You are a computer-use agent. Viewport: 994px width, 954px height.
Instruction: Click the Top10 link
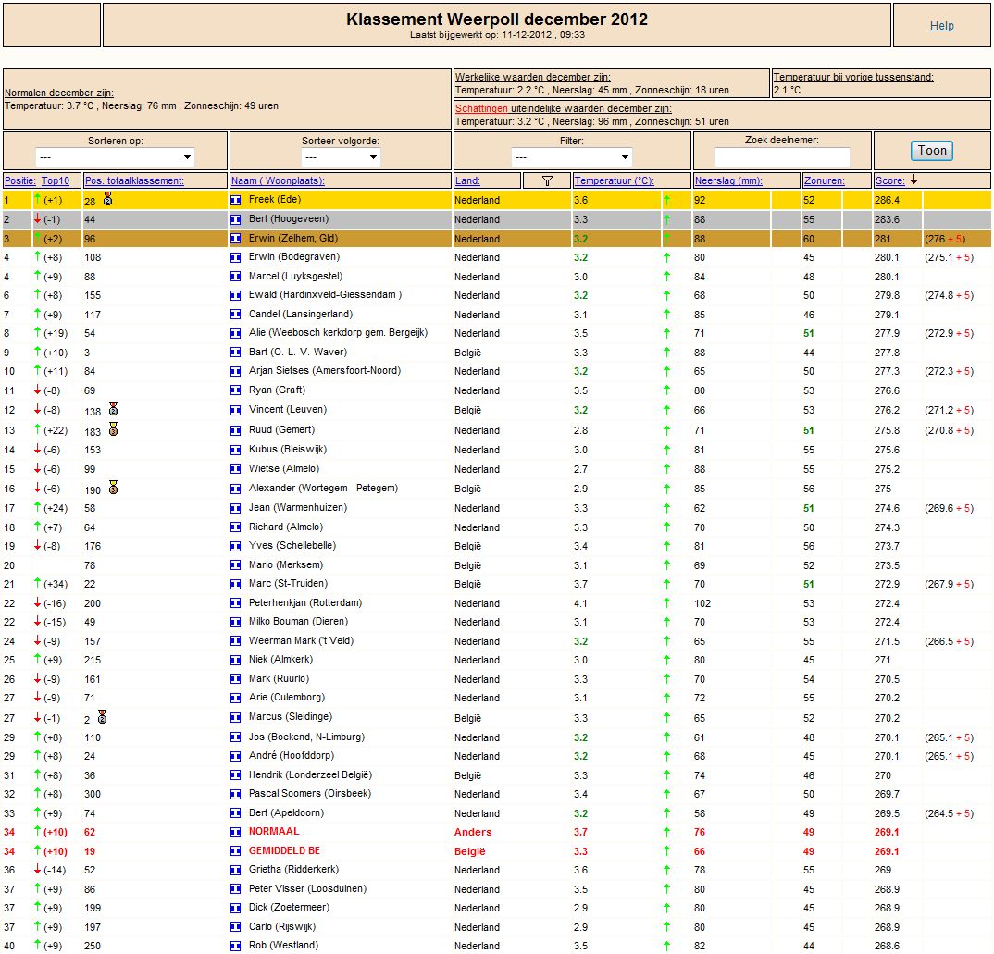pos(56,180)
